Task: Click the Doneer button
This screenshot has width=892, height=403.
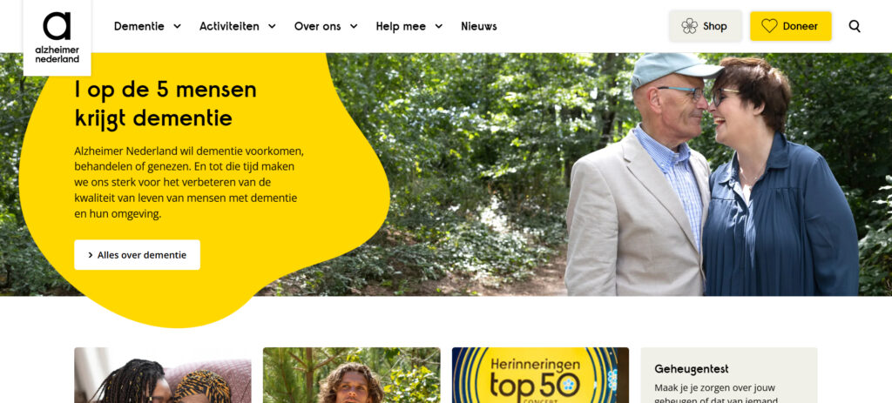Action: 791,26
